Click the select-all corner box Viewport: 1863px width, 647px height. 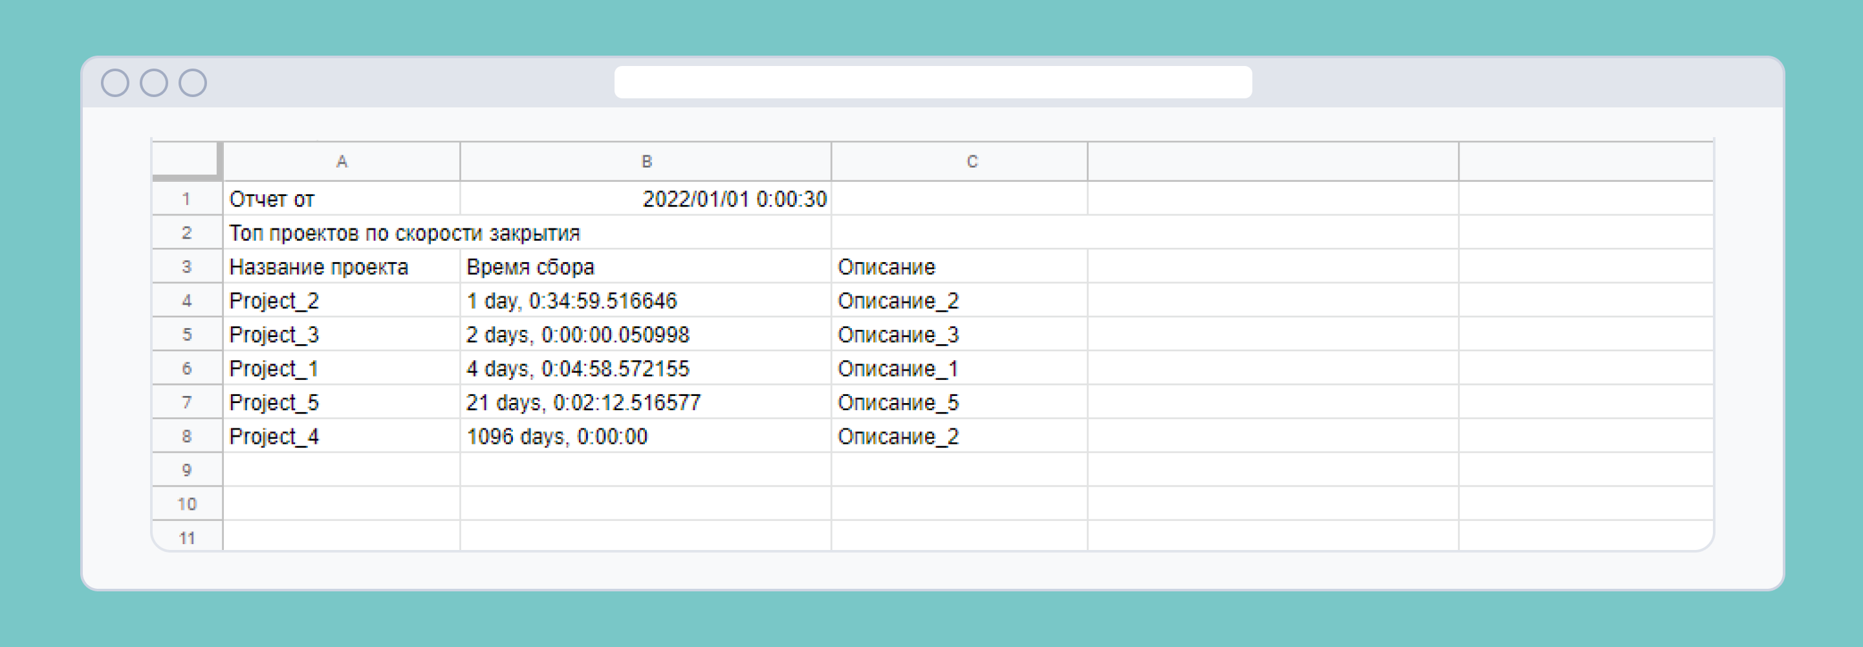pos(186,160)
